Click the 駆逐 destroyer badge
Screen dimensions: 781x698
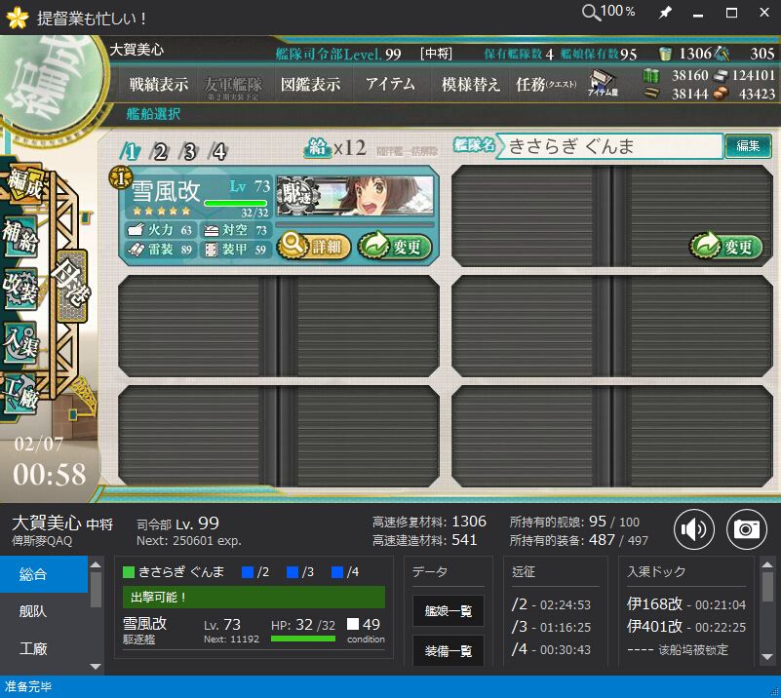click(297, 194)
